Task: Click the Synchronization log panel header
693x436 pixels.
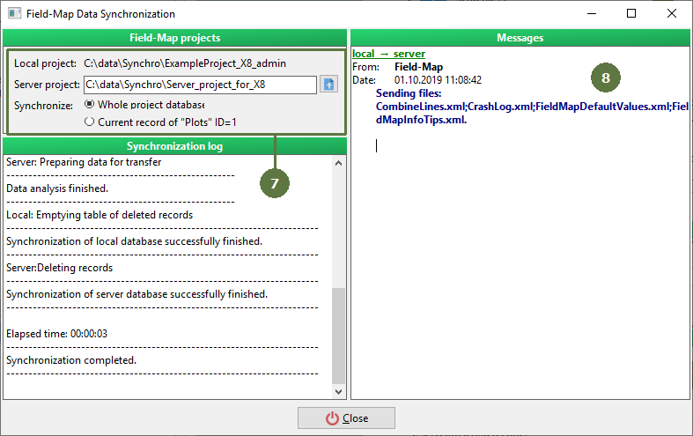Action: coord(174,145)
